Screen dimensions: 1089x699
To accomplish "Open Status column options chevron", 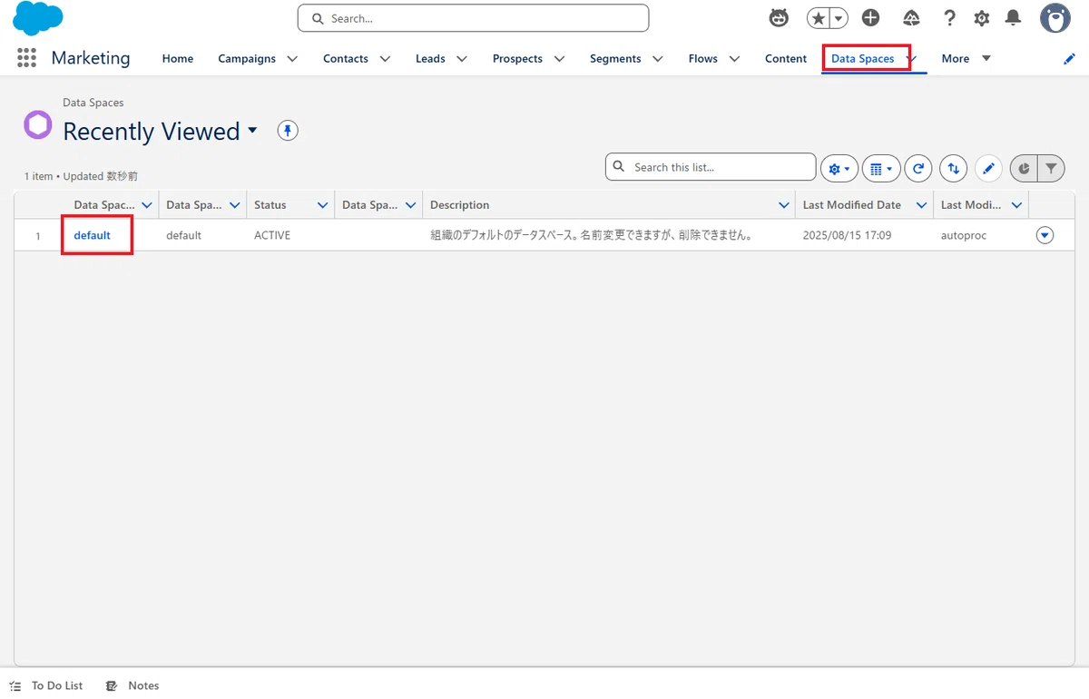I will click(322, 205).
